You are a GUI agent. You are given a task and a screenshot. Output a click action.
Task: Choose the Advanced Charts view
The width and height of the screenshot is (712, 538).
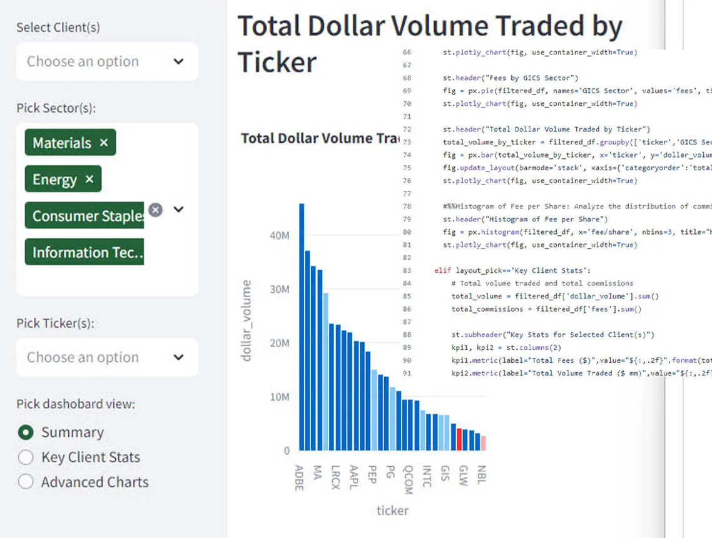26,482
